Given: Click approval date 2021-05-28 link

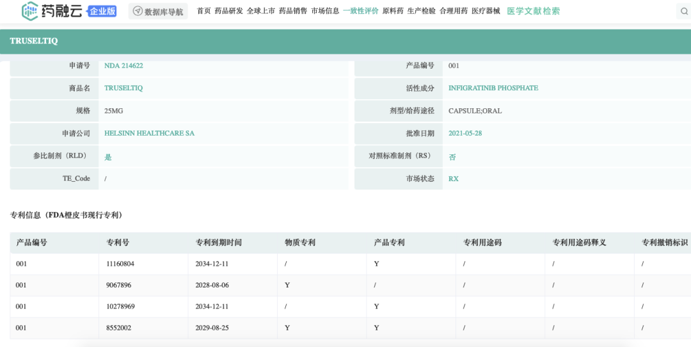Looking at the screenshot, I should pos(465,133).
